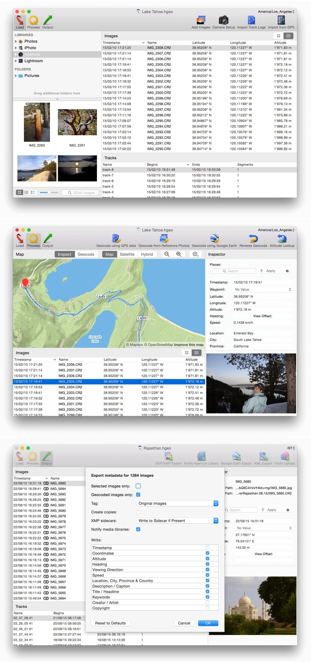
Task: Click Import from GPS icon
Action: [282, 20]
